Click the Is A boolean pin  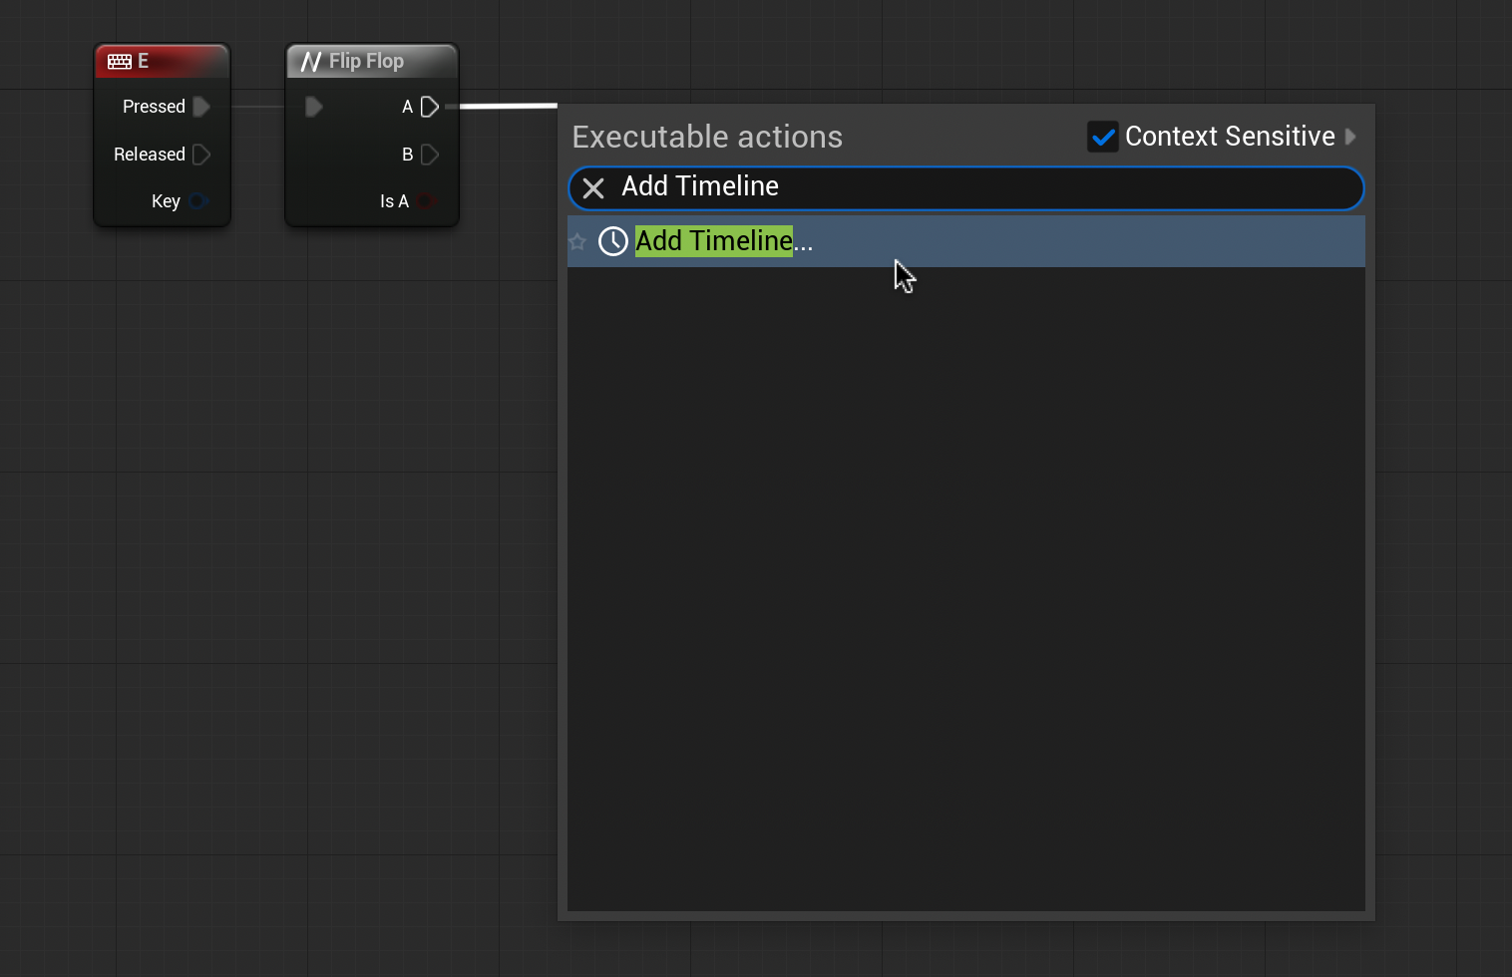click(426, 201)
